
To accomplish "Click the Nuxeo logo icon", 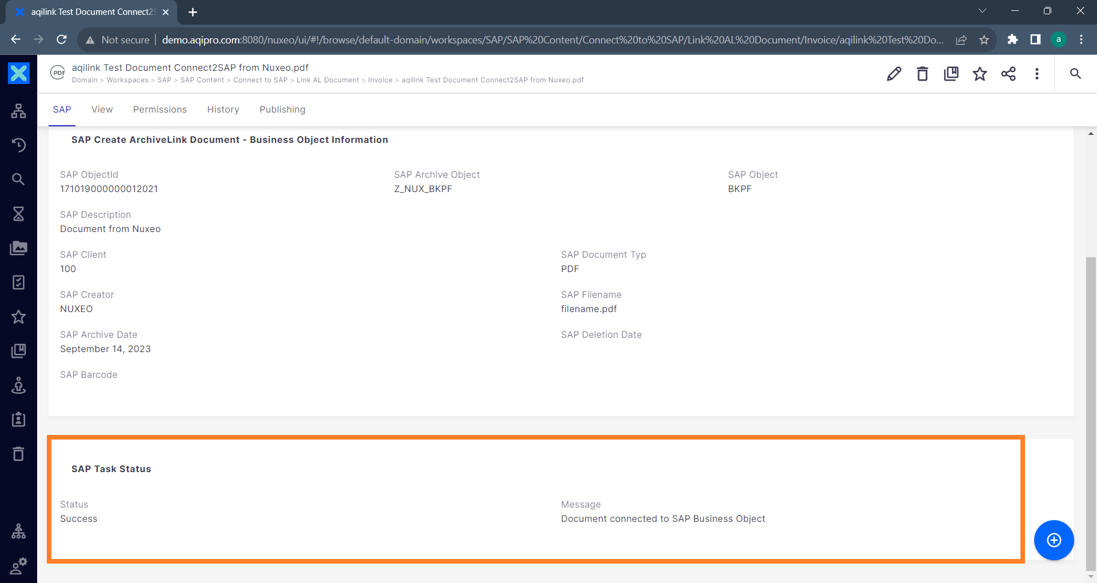I will [18, 73].
